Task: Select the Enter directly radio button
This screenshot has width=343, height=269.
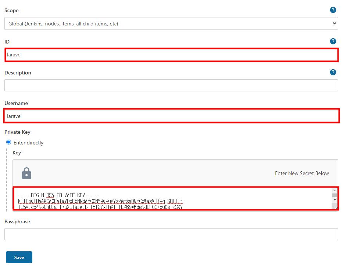Action: 8,142
